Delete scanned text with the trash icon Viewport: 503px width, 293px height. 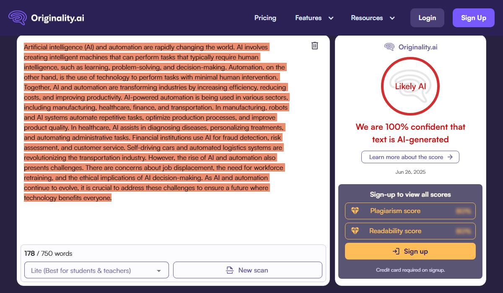[315, 46]
